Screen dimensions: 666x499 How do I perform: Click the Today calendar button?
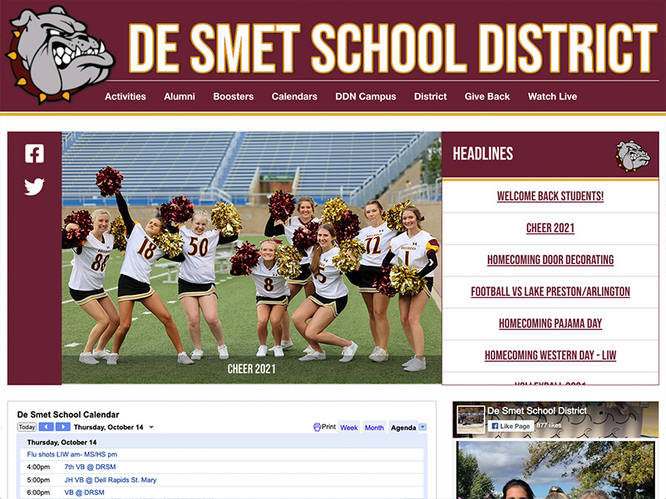point(27,427)
